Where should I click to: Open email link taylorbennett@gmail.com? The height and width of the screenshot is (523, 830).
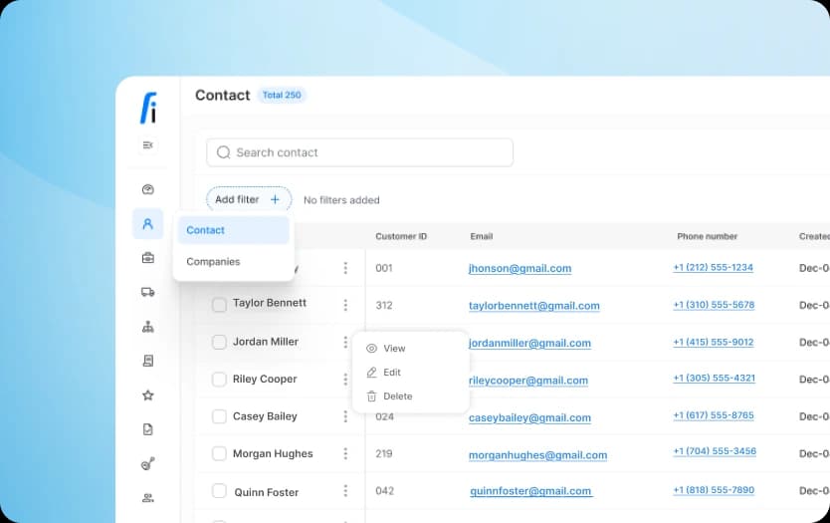click(534, 306)
